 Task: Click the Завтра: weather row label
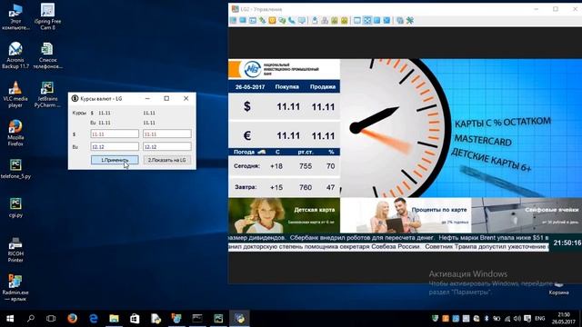click(x=246, y=187)
